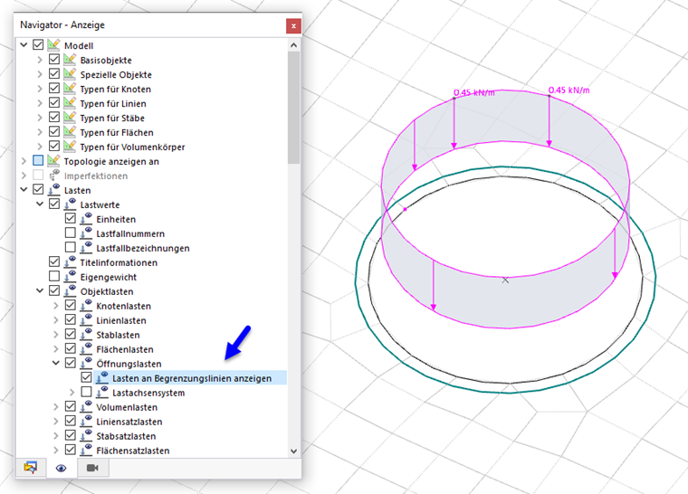The height and width of the screenshot is (494, 688).
Task: Click the right 0.45 kN/m load label
Action: 569,90
